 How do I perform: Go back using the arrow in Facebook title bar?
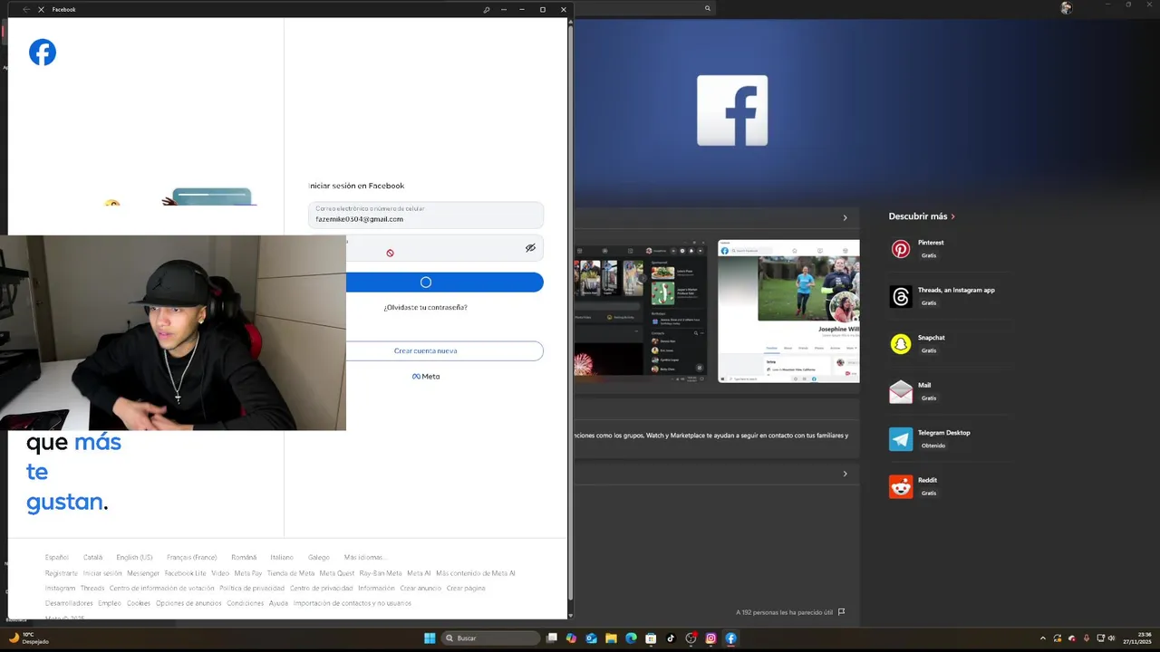tap(25, 9)
